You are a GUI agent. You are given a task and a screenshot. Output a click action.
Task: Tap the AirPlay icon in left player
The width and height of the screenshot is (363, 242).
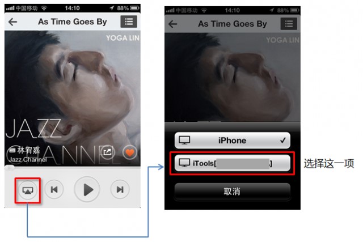click(28, 190)
